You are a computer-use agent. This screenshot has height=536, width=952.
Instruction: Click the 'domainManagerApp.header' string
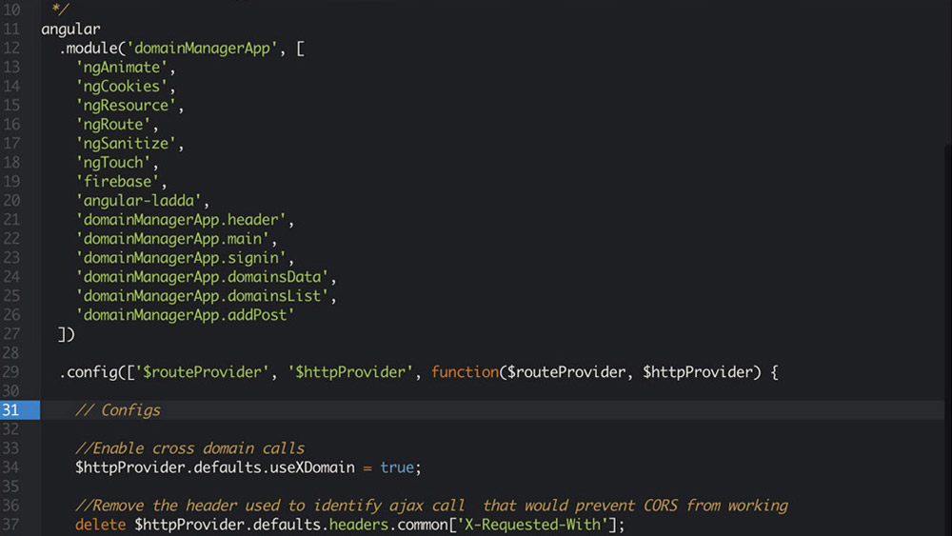click(181, 219)
